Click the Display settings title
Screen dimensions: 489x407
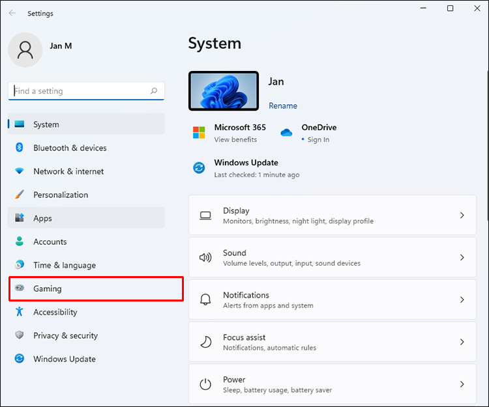pos(236,211)
